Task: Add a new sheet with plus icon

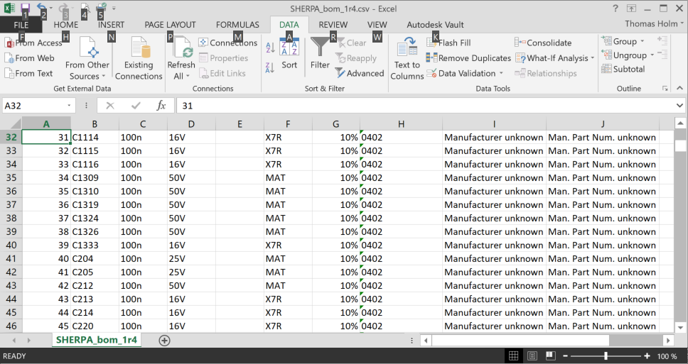Action: [165, 341]
